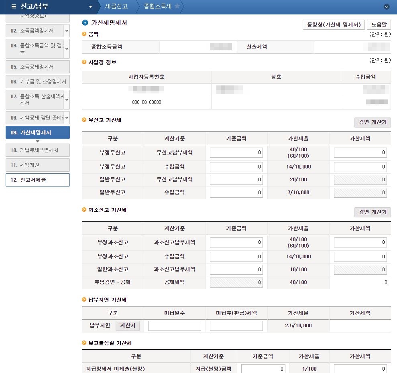The image size is (397, 373).
Task: Click 가산세액 field for 지급명세서 미제출(불명)
Action: click(360, 369)
